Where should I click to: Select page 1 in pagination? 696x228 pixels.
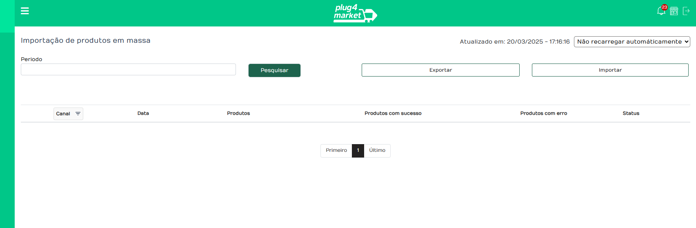coord(358,151)
